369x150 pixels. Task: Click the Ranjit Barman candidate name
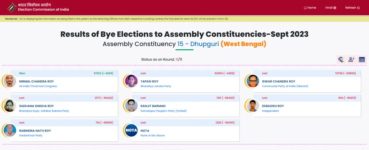point(153,106)
